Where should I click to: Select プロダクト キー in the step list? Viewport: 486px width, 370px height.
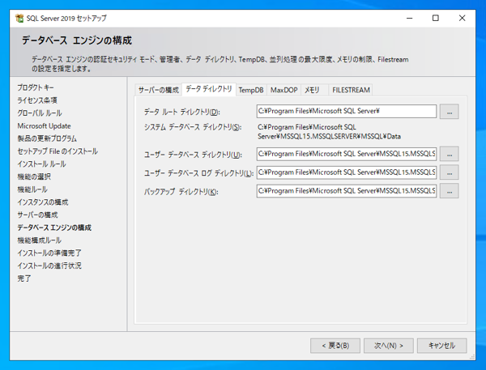point(36,87)
